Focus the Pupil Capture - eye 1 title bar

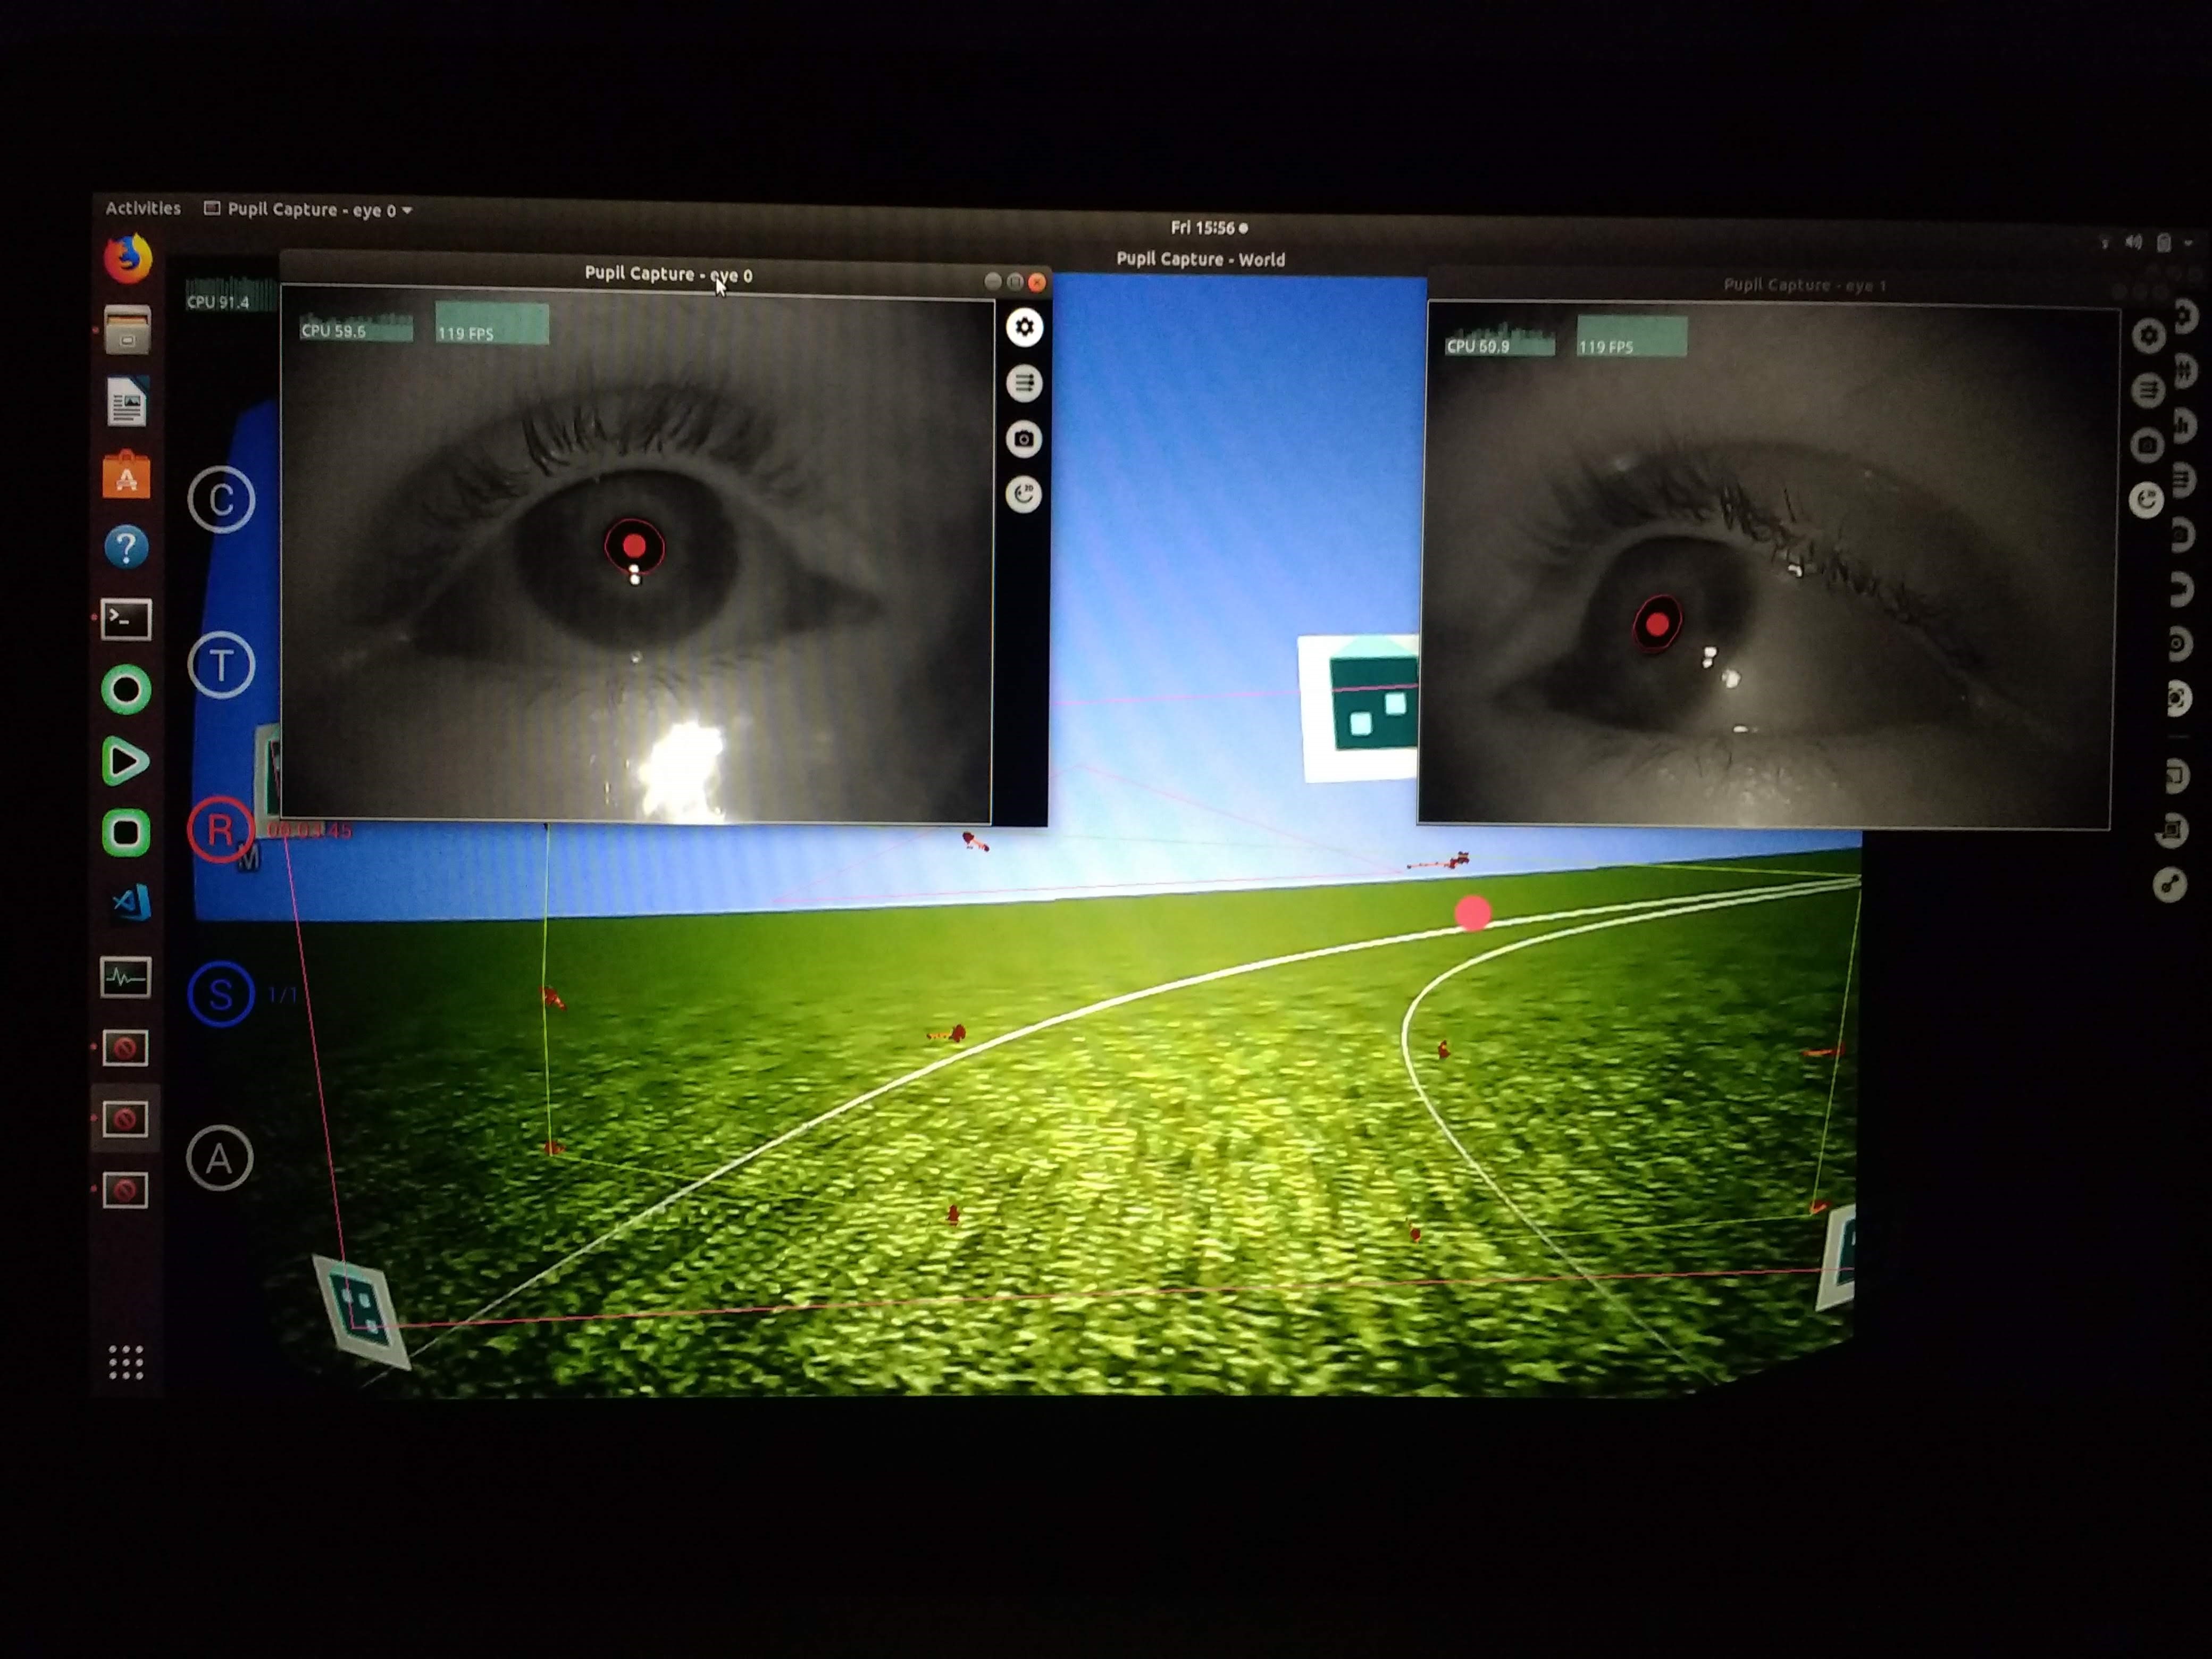tap(1804, 285)
